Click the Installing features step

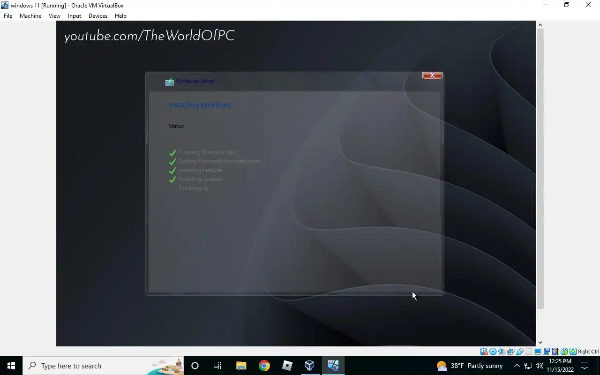pos(200,170)
